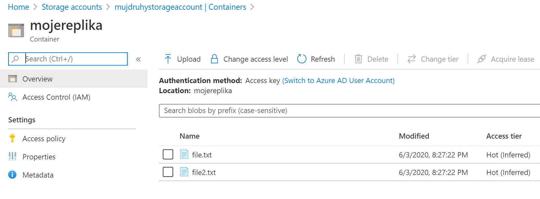Click the file.txt document icon
540x199 pixels.
tap(184, 155)
